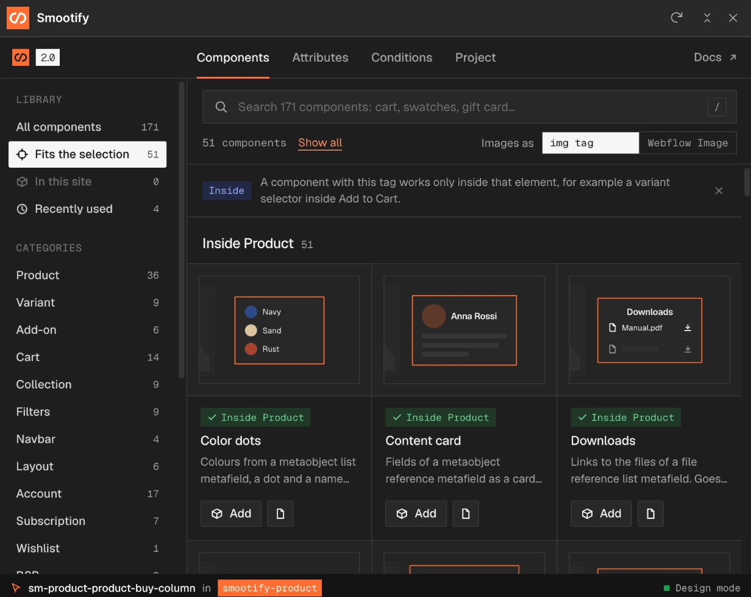Click the Design mode indicator
The image size is (751, 597).
click(702, 588)
